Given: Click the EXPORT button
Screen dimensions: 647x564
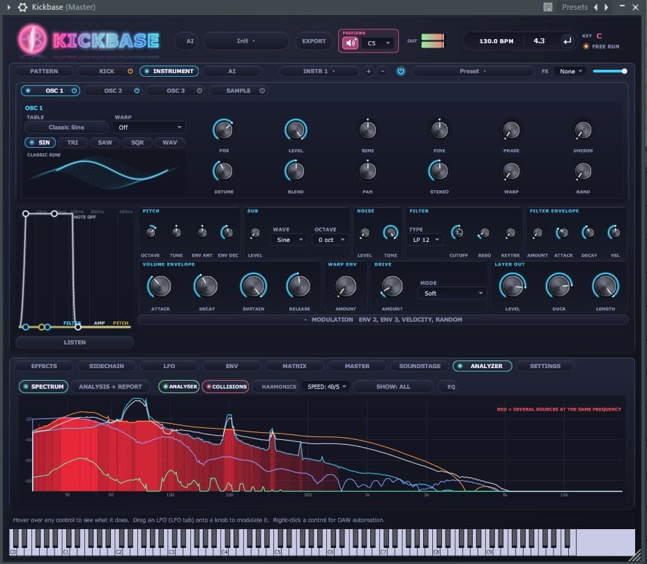Looking at the screenshot, I should click(x=314, y=41).
